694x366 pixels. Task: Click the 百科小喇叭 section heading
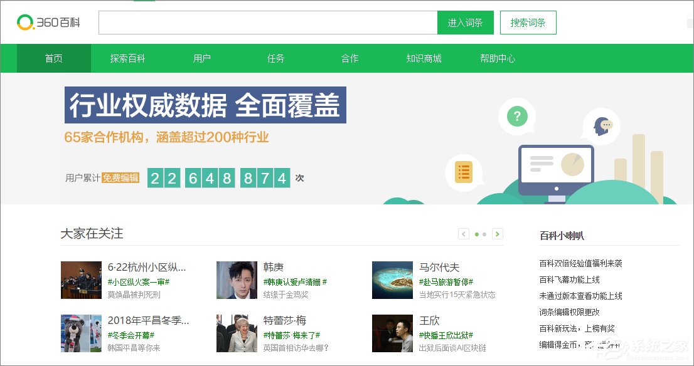coord(562,236)
